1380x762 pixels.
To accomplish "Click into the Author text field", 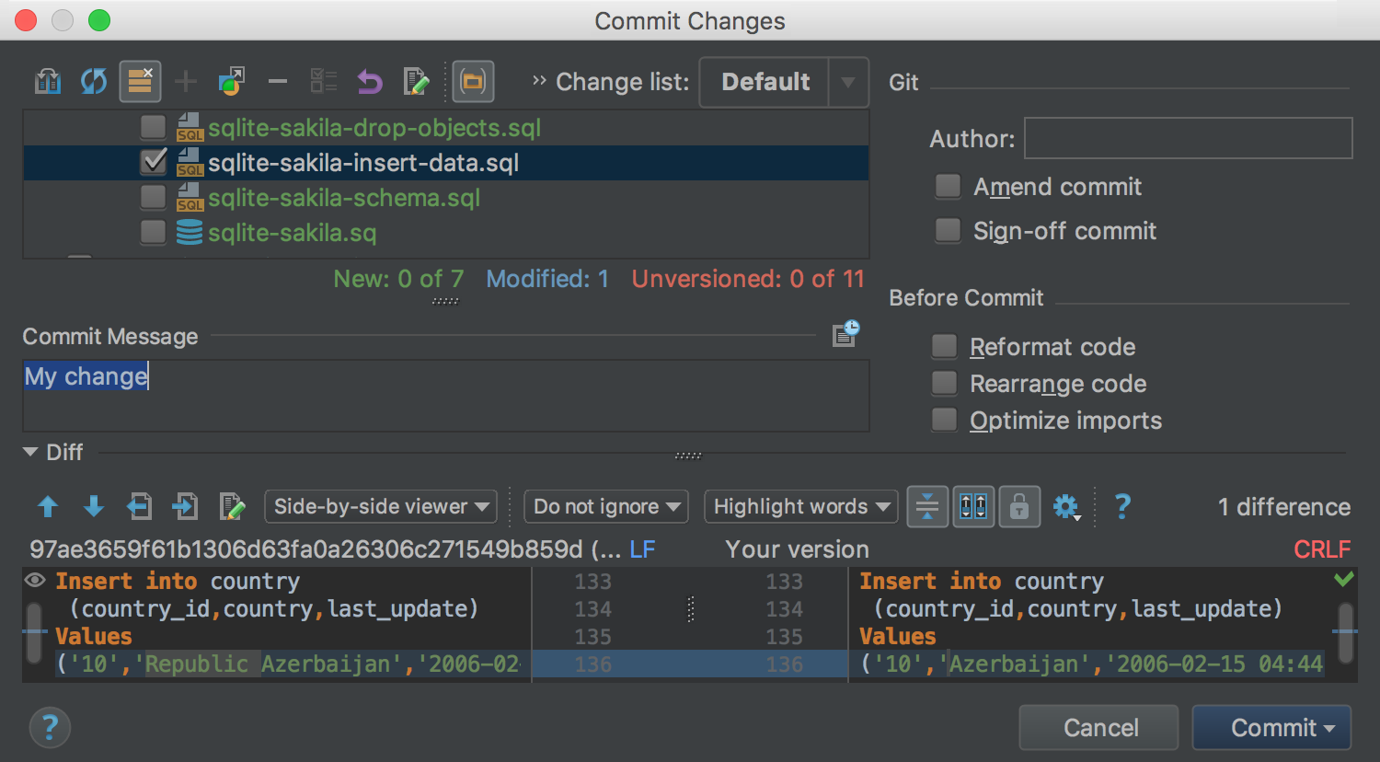I will tap(1188, 138).
